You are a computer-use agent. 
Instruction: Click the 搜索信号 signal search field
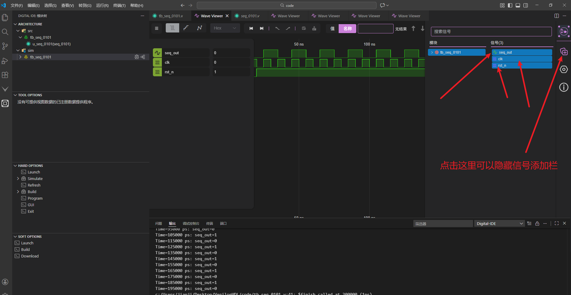[491, 32]
